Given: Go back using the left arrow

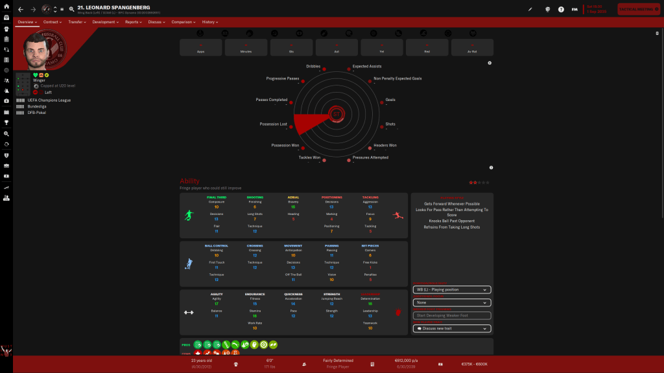Looking at the screenshot, I should pos(21,10).
